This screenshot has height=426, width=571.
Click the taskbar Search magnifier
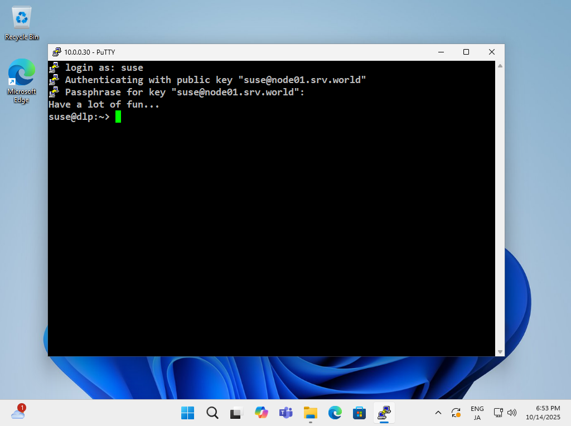tap(212, 413)
